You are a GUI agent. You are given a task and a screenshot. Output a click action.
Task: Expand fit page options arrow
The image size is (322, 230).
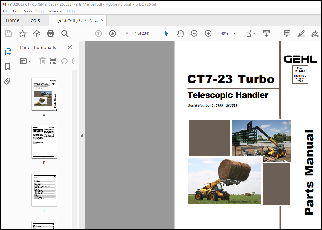pos(254,33)
